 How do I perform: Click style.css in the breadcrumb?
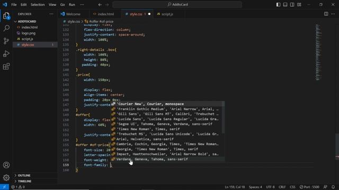tap(74, 22)
